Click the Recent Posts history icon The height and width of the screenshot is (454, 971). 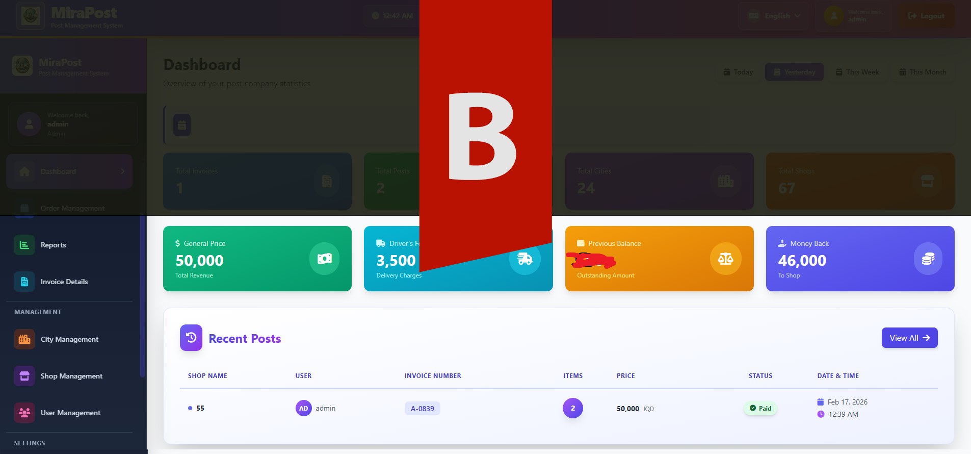(191, 338)
